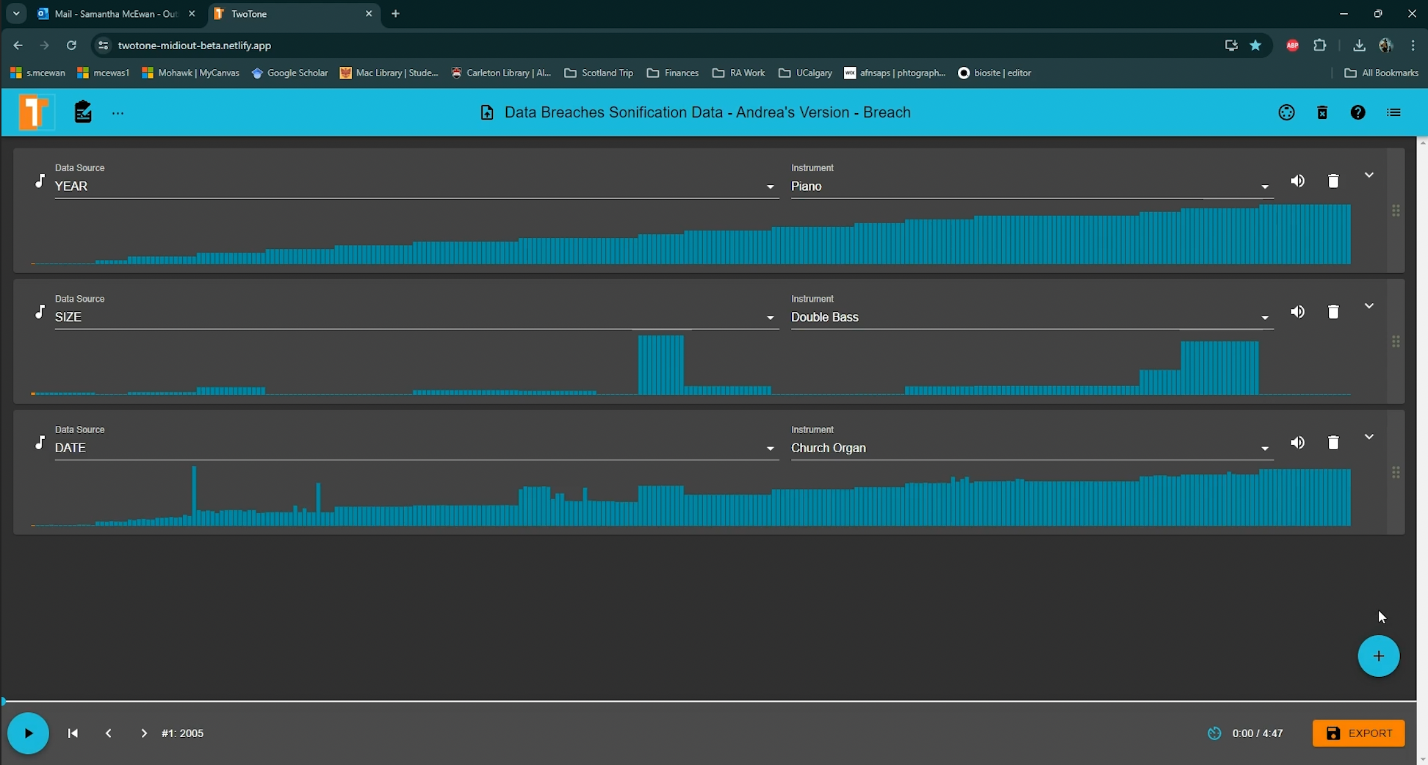The width and height of the screenshot is (1428, 765).
Task: Click the file upload icon beside project title
Action: click(486, 112)
